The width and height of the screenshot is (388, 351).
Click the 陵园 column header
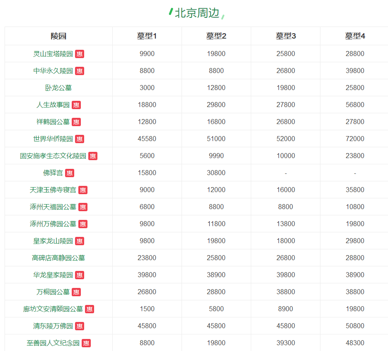tap(58, 36)
